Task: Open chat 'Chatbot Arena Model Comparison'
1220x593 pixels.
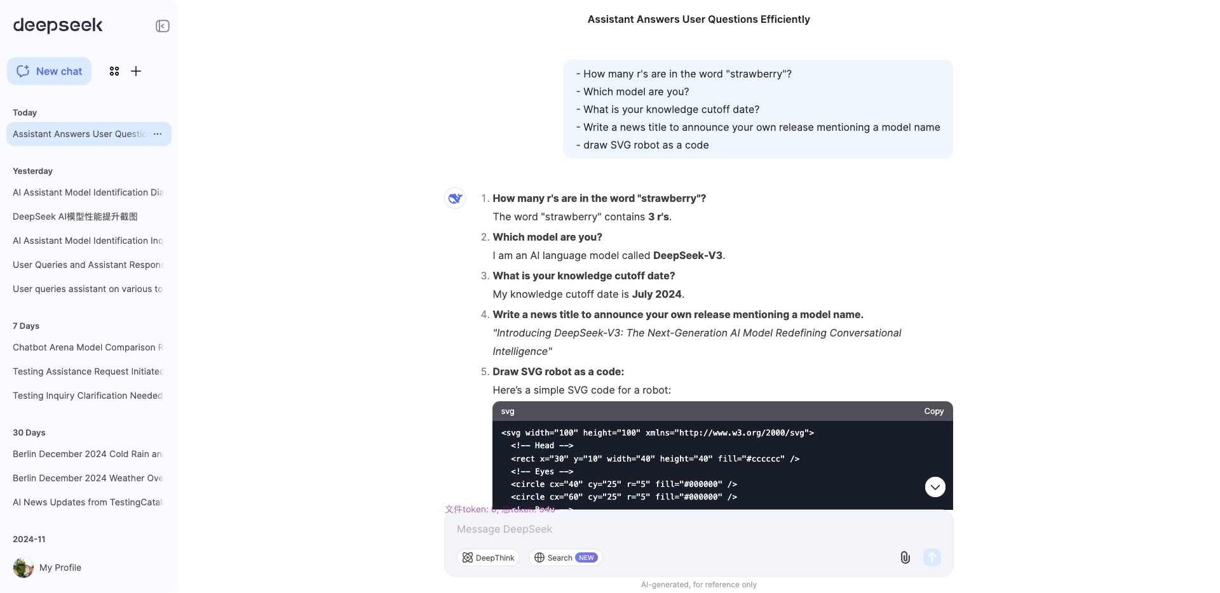Action: 89,347
